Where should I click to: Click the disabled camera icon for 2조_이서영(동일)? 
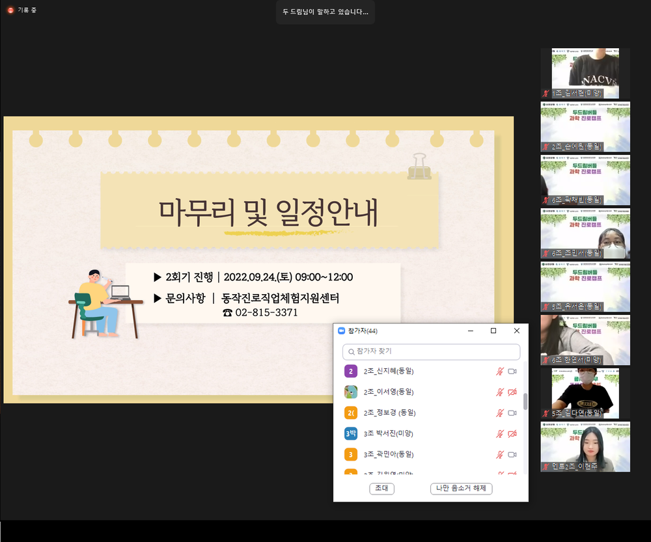[x=512, y=392]
